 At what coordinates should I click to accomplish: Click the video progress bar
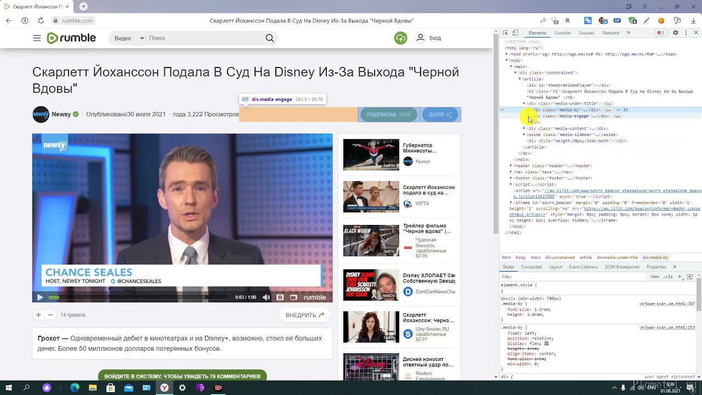(138, 297)
